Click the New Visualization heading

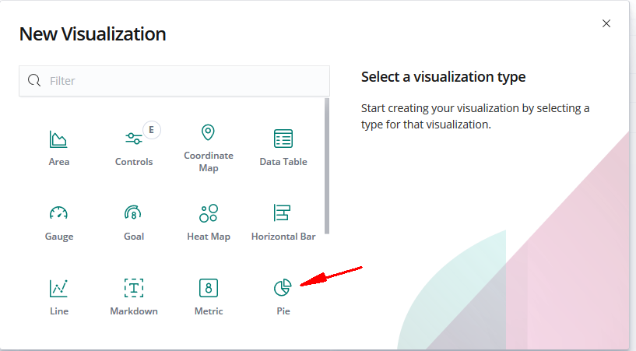coord(93,34)
